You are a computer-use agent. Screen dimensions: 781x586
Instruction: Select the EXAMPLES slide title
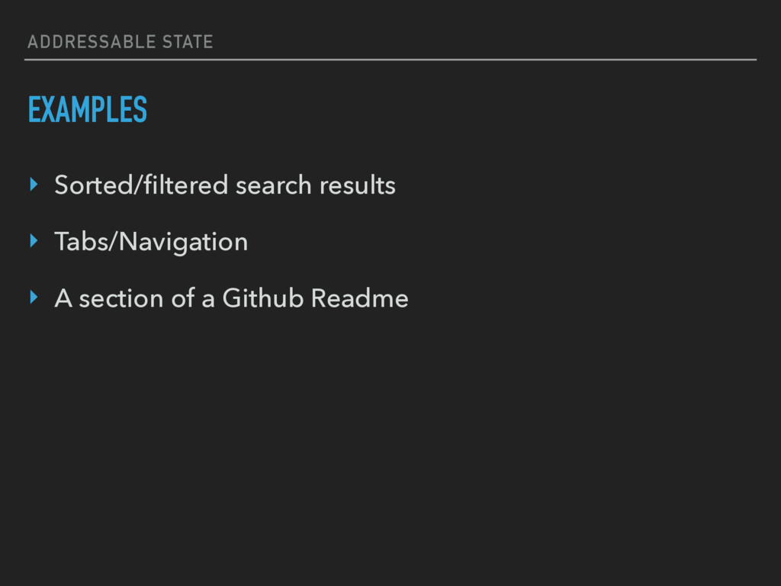[88, 109]
